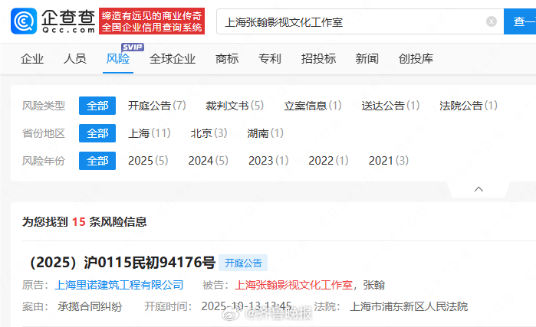Filter region by 上海 (11)
The image size is (536, 327).
150,133
